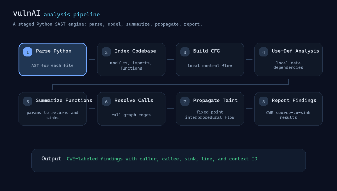
Task: Open the Resolve Calls stage card
Action: click(x=131, y=109)
